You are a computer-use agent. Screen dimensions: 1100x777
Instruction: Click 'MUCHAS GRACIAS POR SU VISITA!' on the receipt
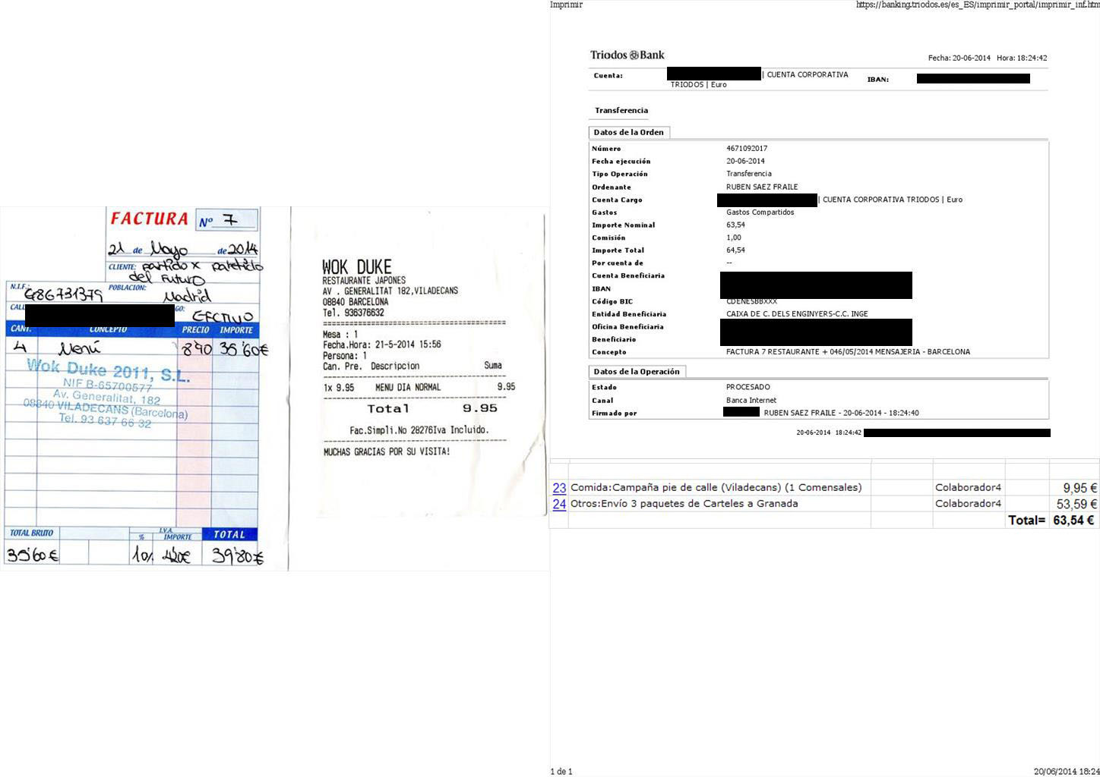(387, 452)
